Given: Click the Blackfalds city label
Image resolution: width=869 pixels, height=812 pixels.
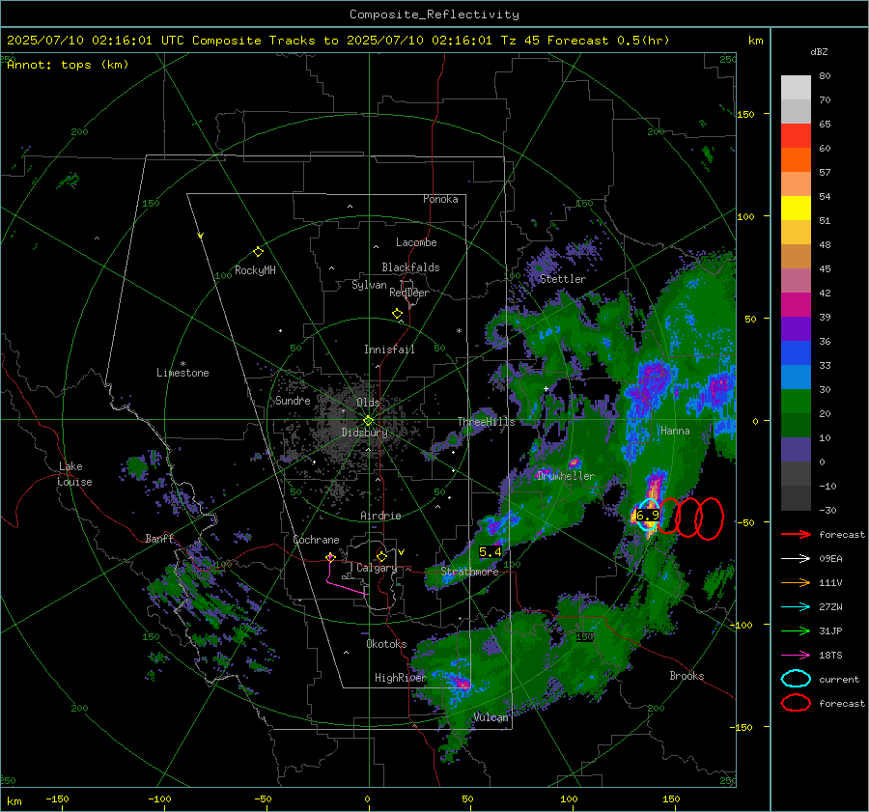Looking at the screenshot, I should (x=410, y=267).
